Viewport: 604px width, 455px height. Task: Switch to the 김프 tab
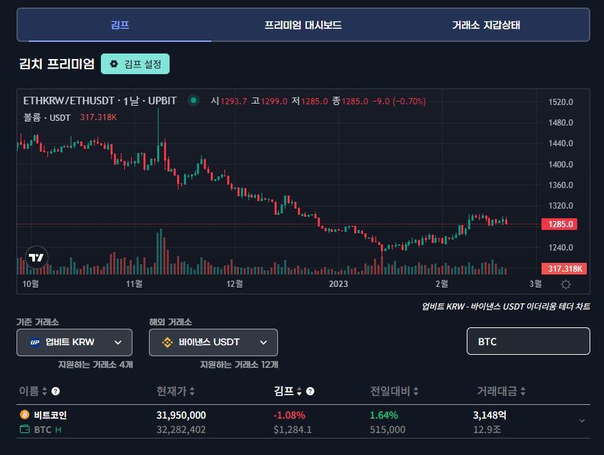pyautogui.click(x=120, y=25)
